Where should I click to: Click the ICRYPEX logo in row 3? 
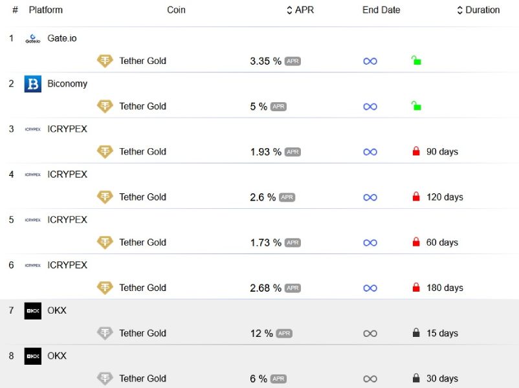point(33,129)
